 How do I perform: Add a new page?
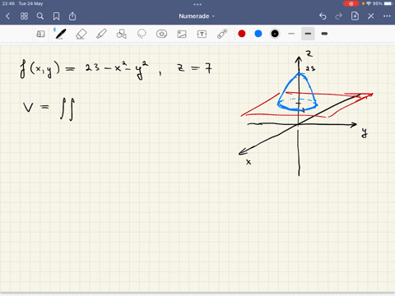tap(355, 16)
